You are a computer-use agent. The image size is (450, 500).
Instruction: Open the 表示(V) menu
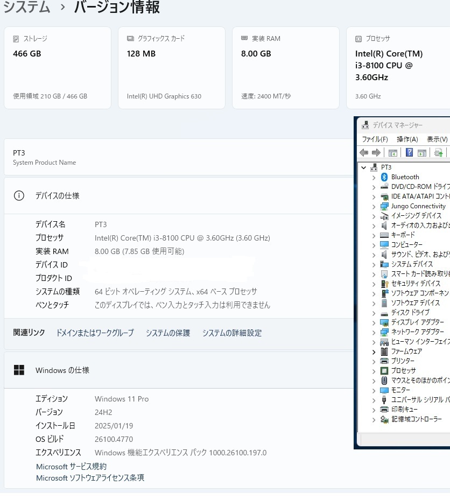[x=437, y=139]
